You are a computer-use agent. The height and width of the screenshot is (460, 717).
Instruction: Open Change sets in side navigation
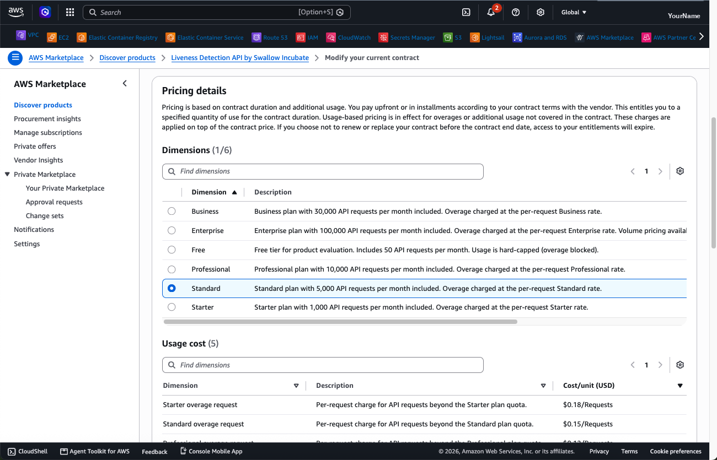point(45,216)
